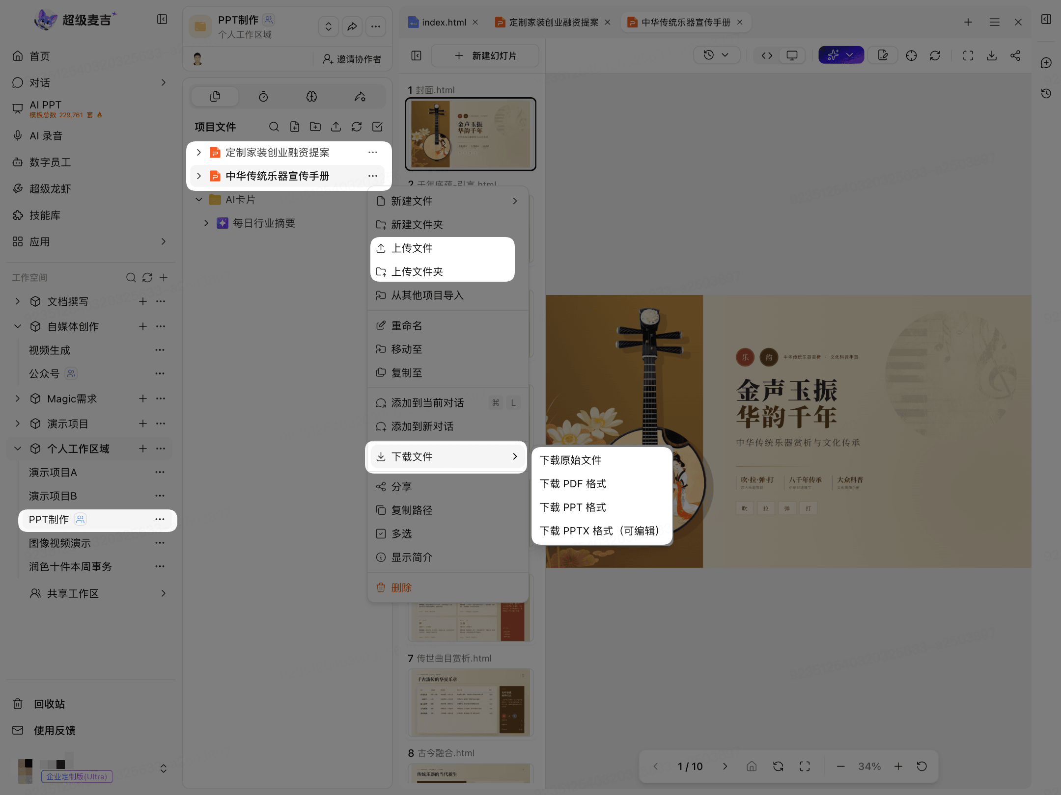The width and height of the screenshot is (1061, 795).
Task: Expand the Magic需求 workspace
Action: click(18, 398)
